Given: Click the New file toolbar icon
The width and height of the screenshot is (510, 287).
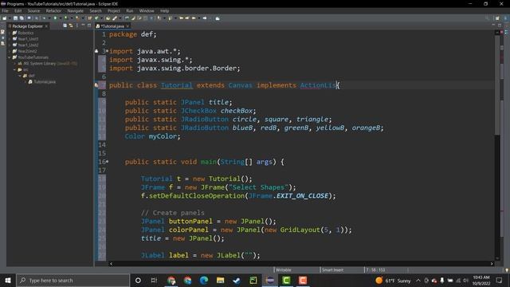Looking at the screenshot, I should click(x=4, y=18).
